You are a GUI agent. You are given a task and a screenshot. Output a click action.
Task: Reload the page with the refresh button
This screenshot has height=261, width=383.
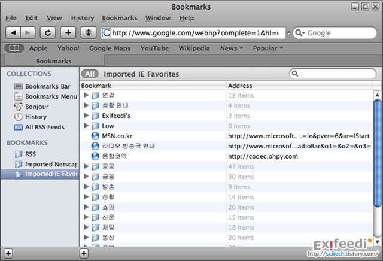(x=48, y=33)
